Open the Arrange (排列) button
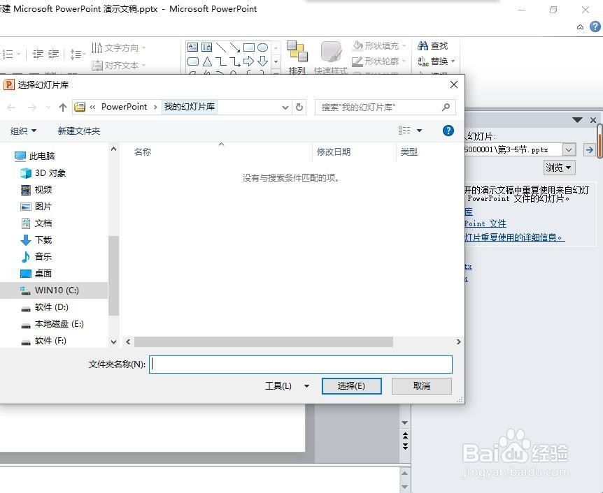This screenshot has height=493, width=603. point(297,57)
